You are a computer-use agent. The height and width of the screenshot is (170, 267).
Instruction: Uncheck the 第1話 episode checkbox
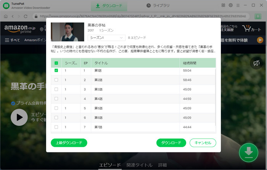[x=56, y=70]
